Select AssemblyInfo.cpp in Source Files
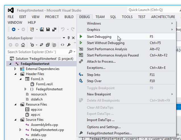The height and width of the screenshot is (140, 181). pyautogui.click(x=44, y=125)
